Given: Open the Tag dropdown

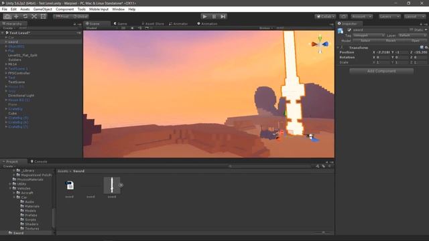Looking at the screenshot, I should point(369,35).
